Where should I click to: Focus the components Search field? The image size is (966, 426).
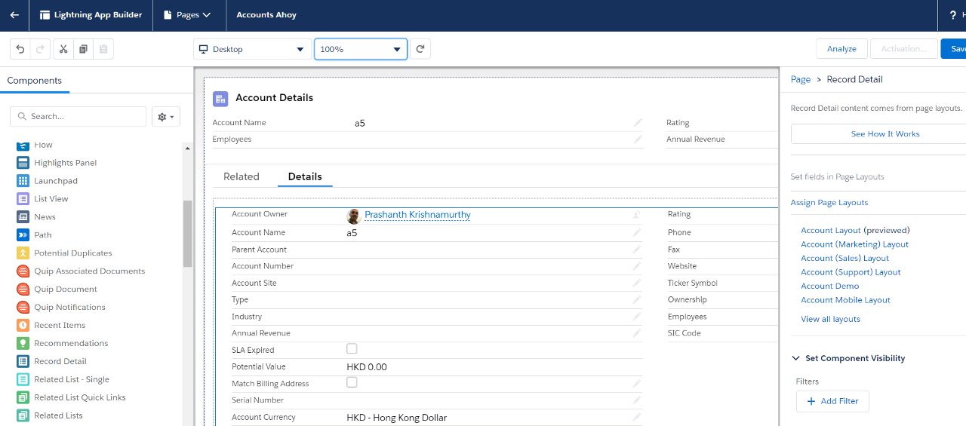78,116
